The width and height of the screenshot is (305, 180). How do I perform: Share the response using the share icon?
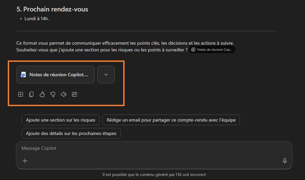tap(75, 94)
